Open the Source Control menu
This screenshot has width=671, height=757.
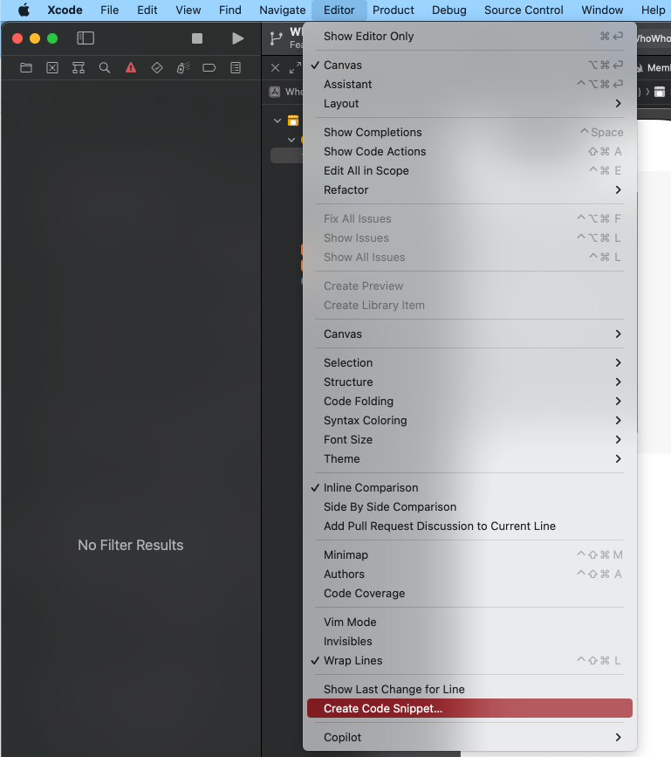click(x=524, y=10)
